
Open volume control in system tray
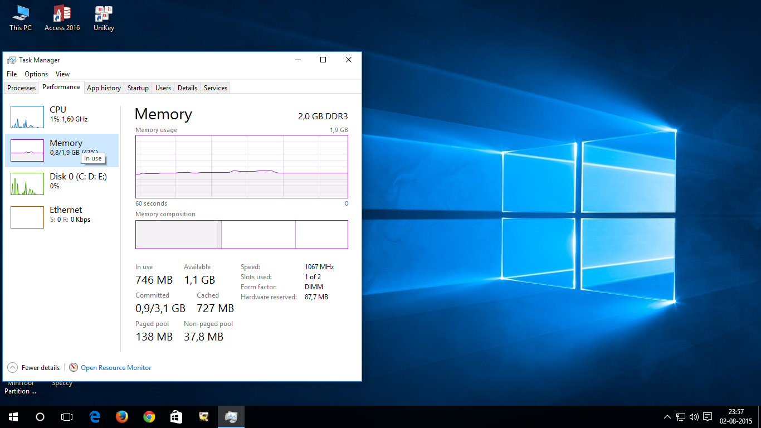[694, 417]
